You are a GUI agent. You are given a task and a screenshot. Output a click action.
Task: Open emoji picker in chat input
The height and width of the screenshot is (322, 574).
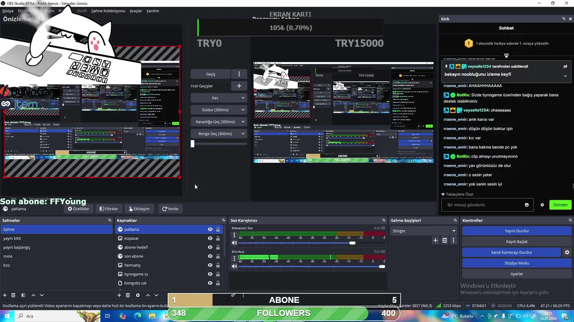click(527, 205)
